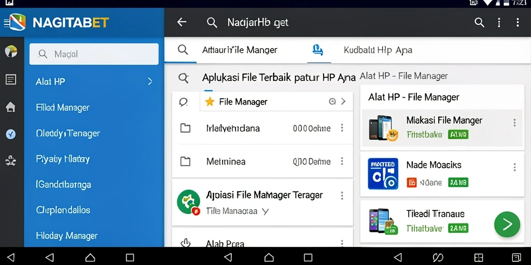Tap the center Android home button
The height and width of the screenshot is (265, 531).
(269, 258)
